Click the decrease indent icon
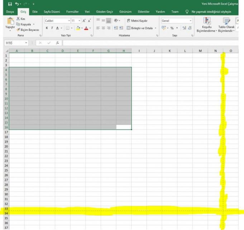 point(116,28)
